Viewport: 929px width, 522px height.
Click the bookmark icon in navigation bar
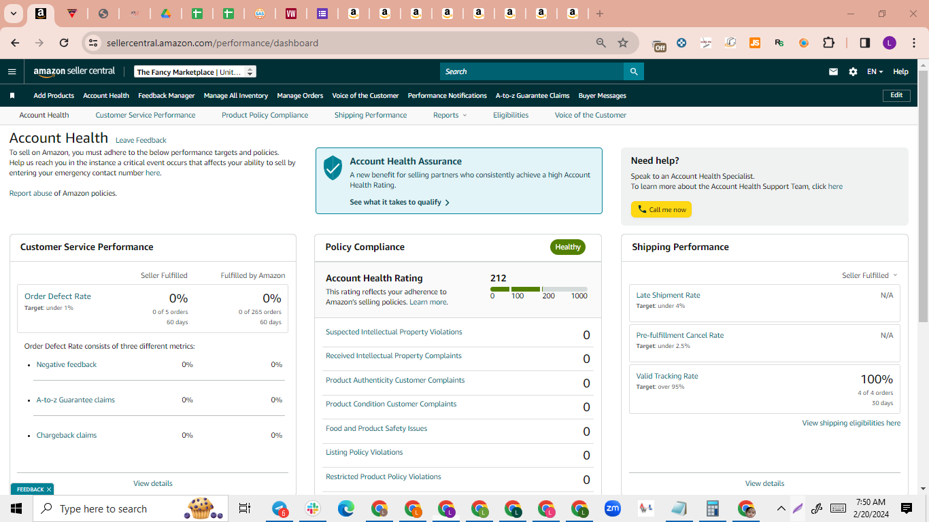[x=12, y=96]
